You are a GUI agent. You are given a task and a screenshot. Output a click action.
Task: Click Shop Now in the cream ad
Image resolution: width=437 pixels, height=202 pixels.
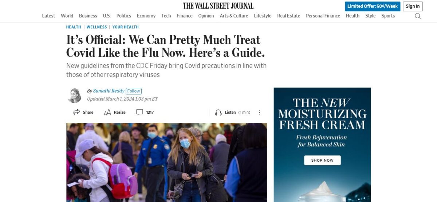[322, 160]
